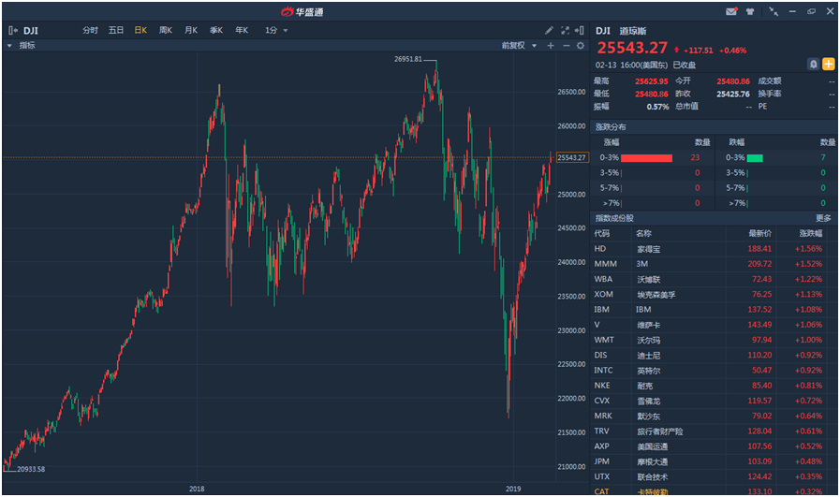Open chart settings gear icon
The image size is (840, 497).
coord(581,45)
